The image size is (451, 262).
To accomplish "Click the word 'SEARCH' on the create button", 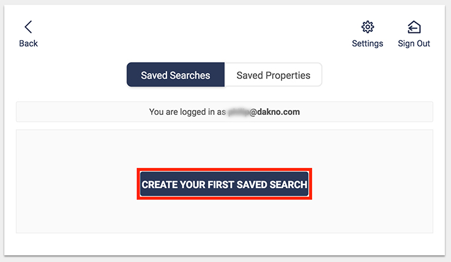I will point(288,184).
